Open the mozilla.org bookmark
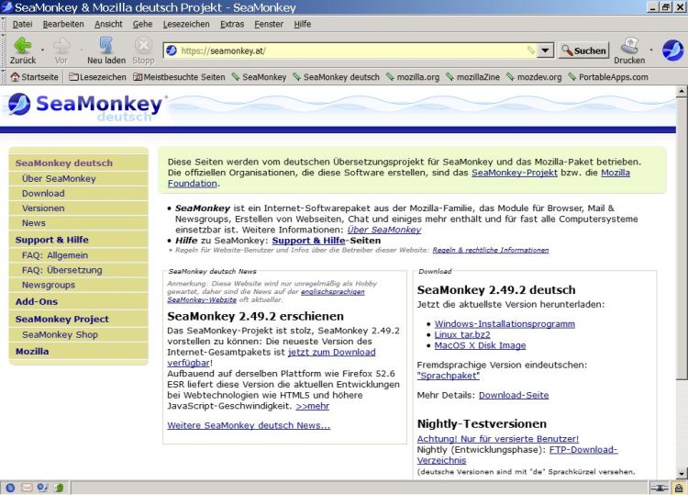Viewport: 688px width, 495px height. click(x=413, y=77)
